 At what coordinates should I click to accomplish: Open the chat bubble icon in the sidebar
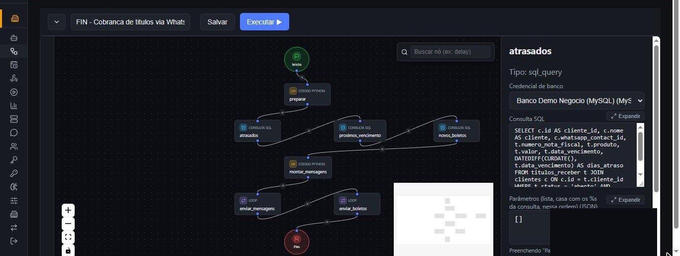coord(14,132)
